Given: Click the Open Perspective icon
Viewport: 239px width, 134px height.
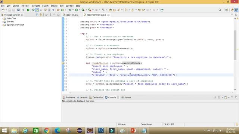Looking at the screenshot, I should [227, 10].
